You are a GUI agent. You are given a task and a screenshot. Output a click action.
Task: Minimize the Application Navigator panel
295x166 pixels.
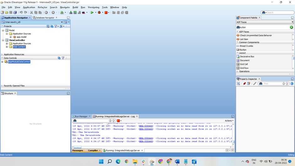[x=68, y=18]
